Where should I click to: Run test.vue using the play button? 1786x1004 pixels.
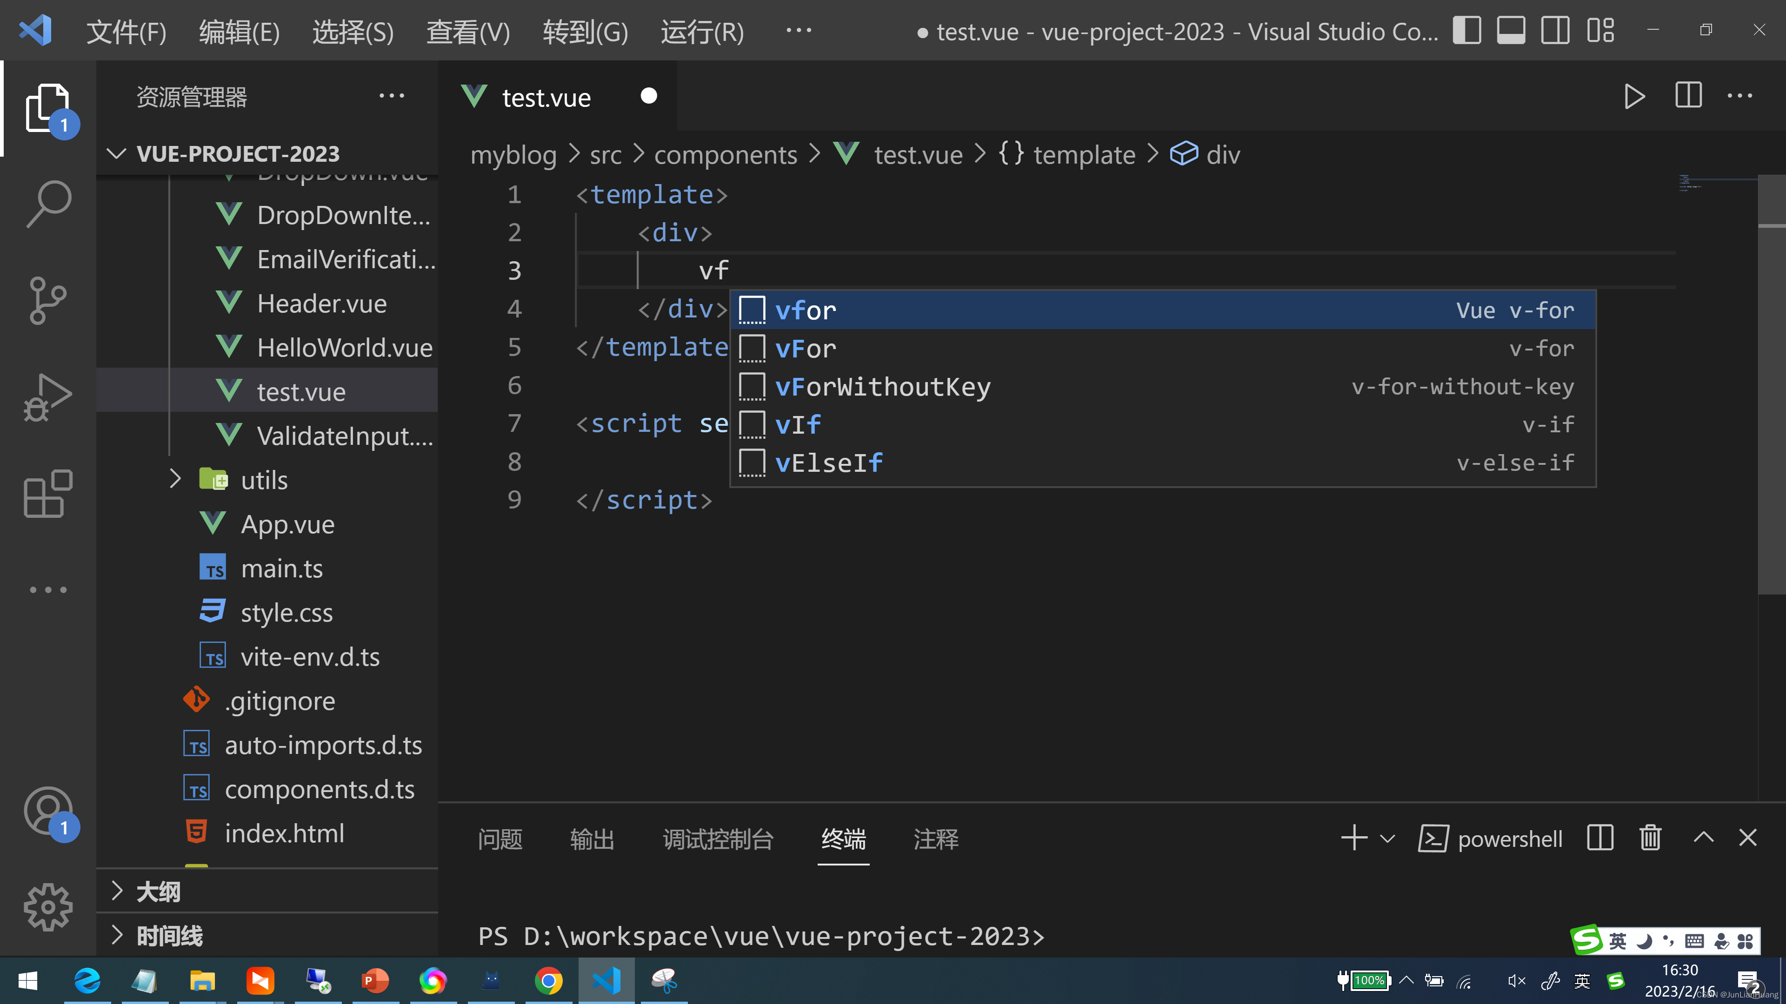pyautogui.click(x=1634, y=96)
